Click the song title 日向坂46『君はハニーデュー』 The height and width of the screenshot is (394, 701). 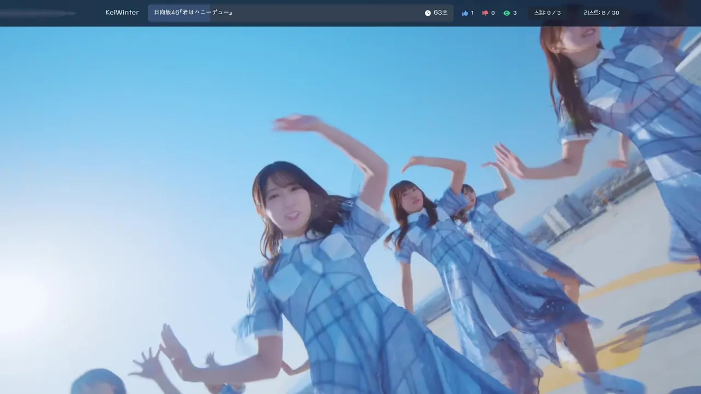(193, 13)
